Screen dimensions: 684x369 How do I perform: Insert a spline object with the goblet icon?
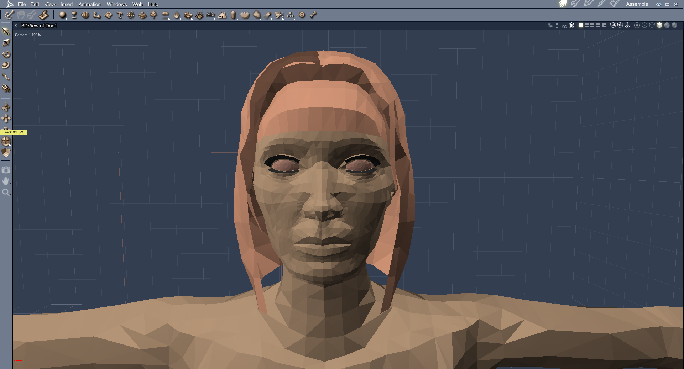coord(74,15)
